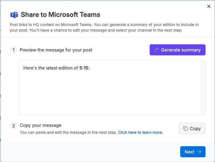This screenshot has width=215, height=162.
Task: Click the 'Preview the message for your post' label
Action: (x=56, y=50)
